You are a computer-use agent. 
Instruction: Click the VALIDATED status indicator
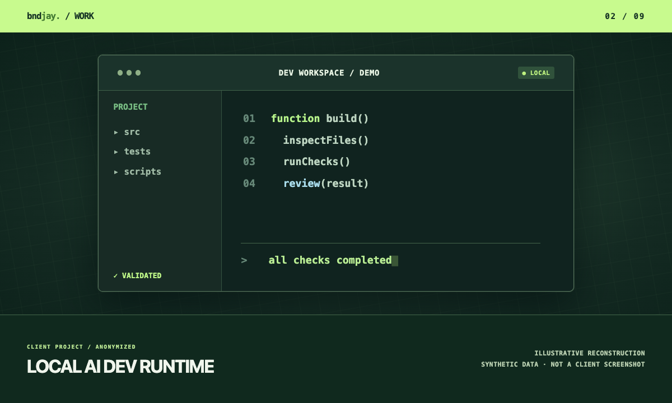pos(137,275)
